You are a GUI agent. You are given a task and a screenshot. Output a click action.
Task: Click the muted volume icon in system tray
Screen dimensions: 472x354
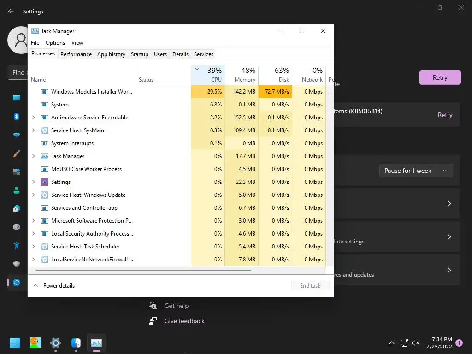point(416,343)
